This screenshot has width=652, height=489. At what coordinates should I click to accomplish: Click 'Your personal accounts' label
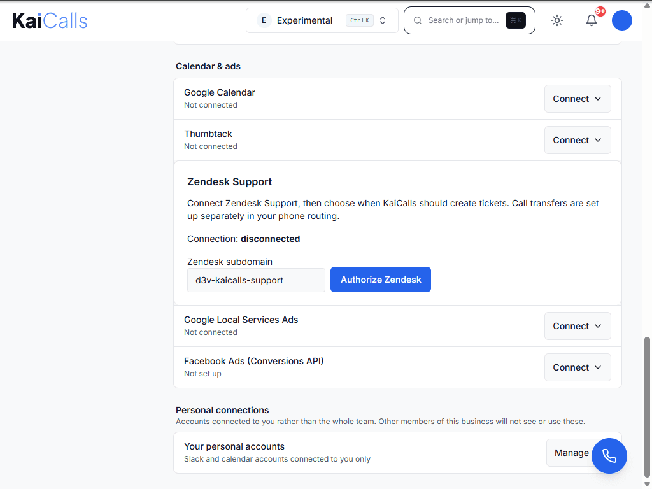tap(234, 446)
